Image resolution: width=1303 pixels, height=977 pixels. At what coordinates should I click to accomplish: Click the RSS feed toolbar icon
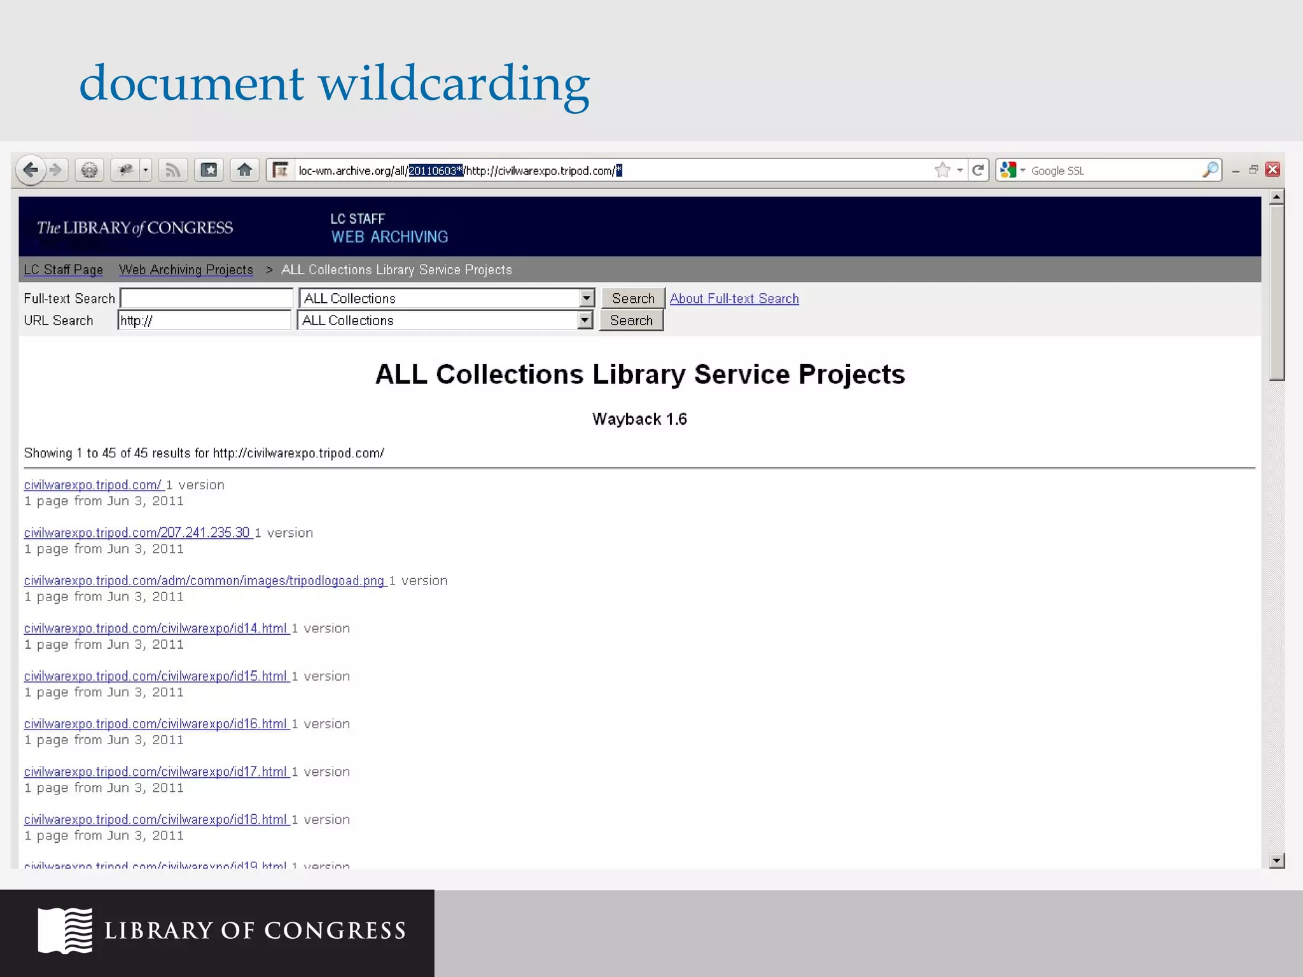coord(172,170)
